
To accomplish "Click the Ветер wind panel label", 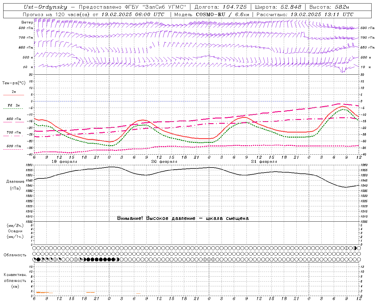I will 27,22.
